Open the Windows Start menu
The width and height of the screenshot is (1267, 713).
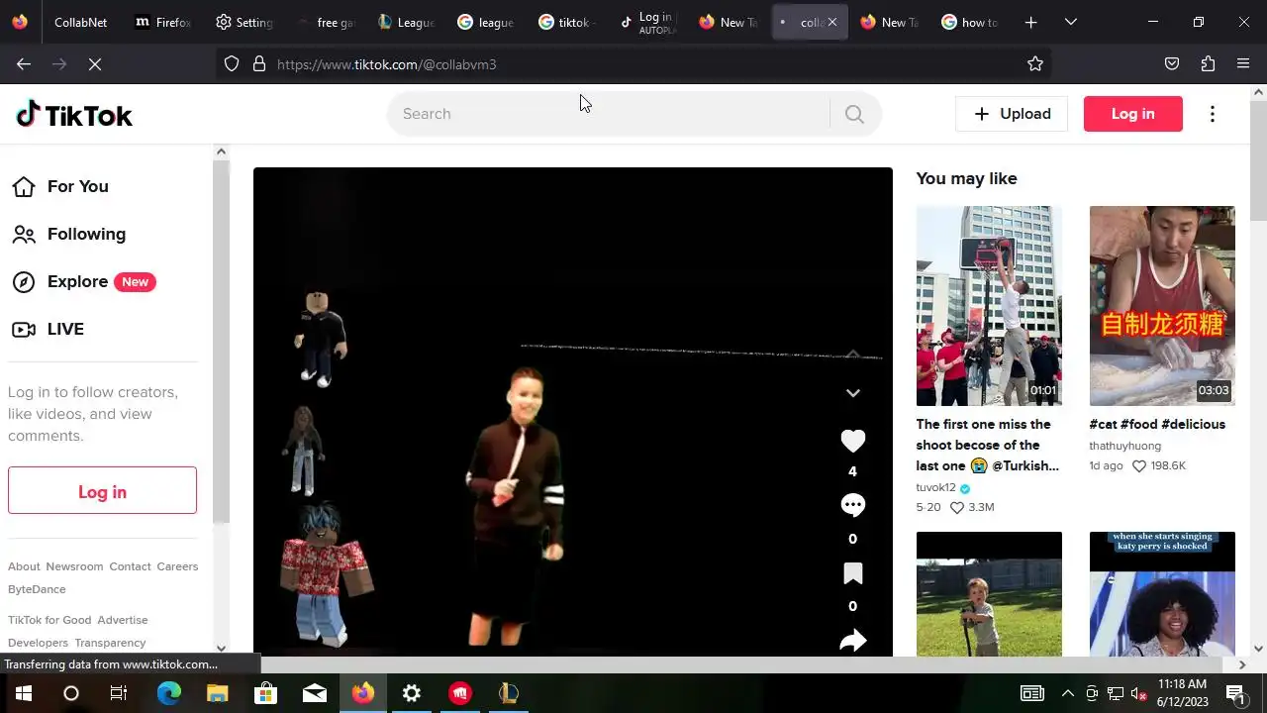pyautogui.click(x=23, y=693)
